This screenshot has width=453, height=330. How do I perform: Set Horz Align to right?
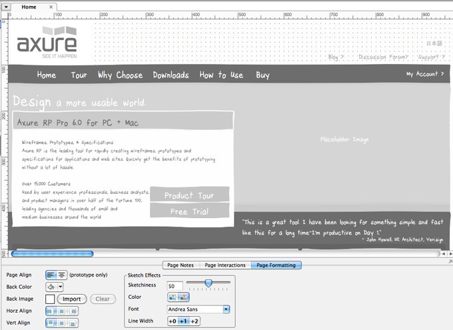coord(73,311)
